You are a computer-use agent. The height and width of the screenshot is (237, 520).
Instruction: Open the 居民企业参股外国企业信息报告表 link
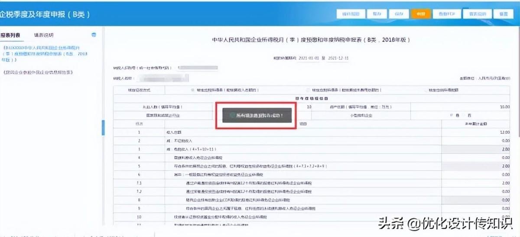point(37,72)
